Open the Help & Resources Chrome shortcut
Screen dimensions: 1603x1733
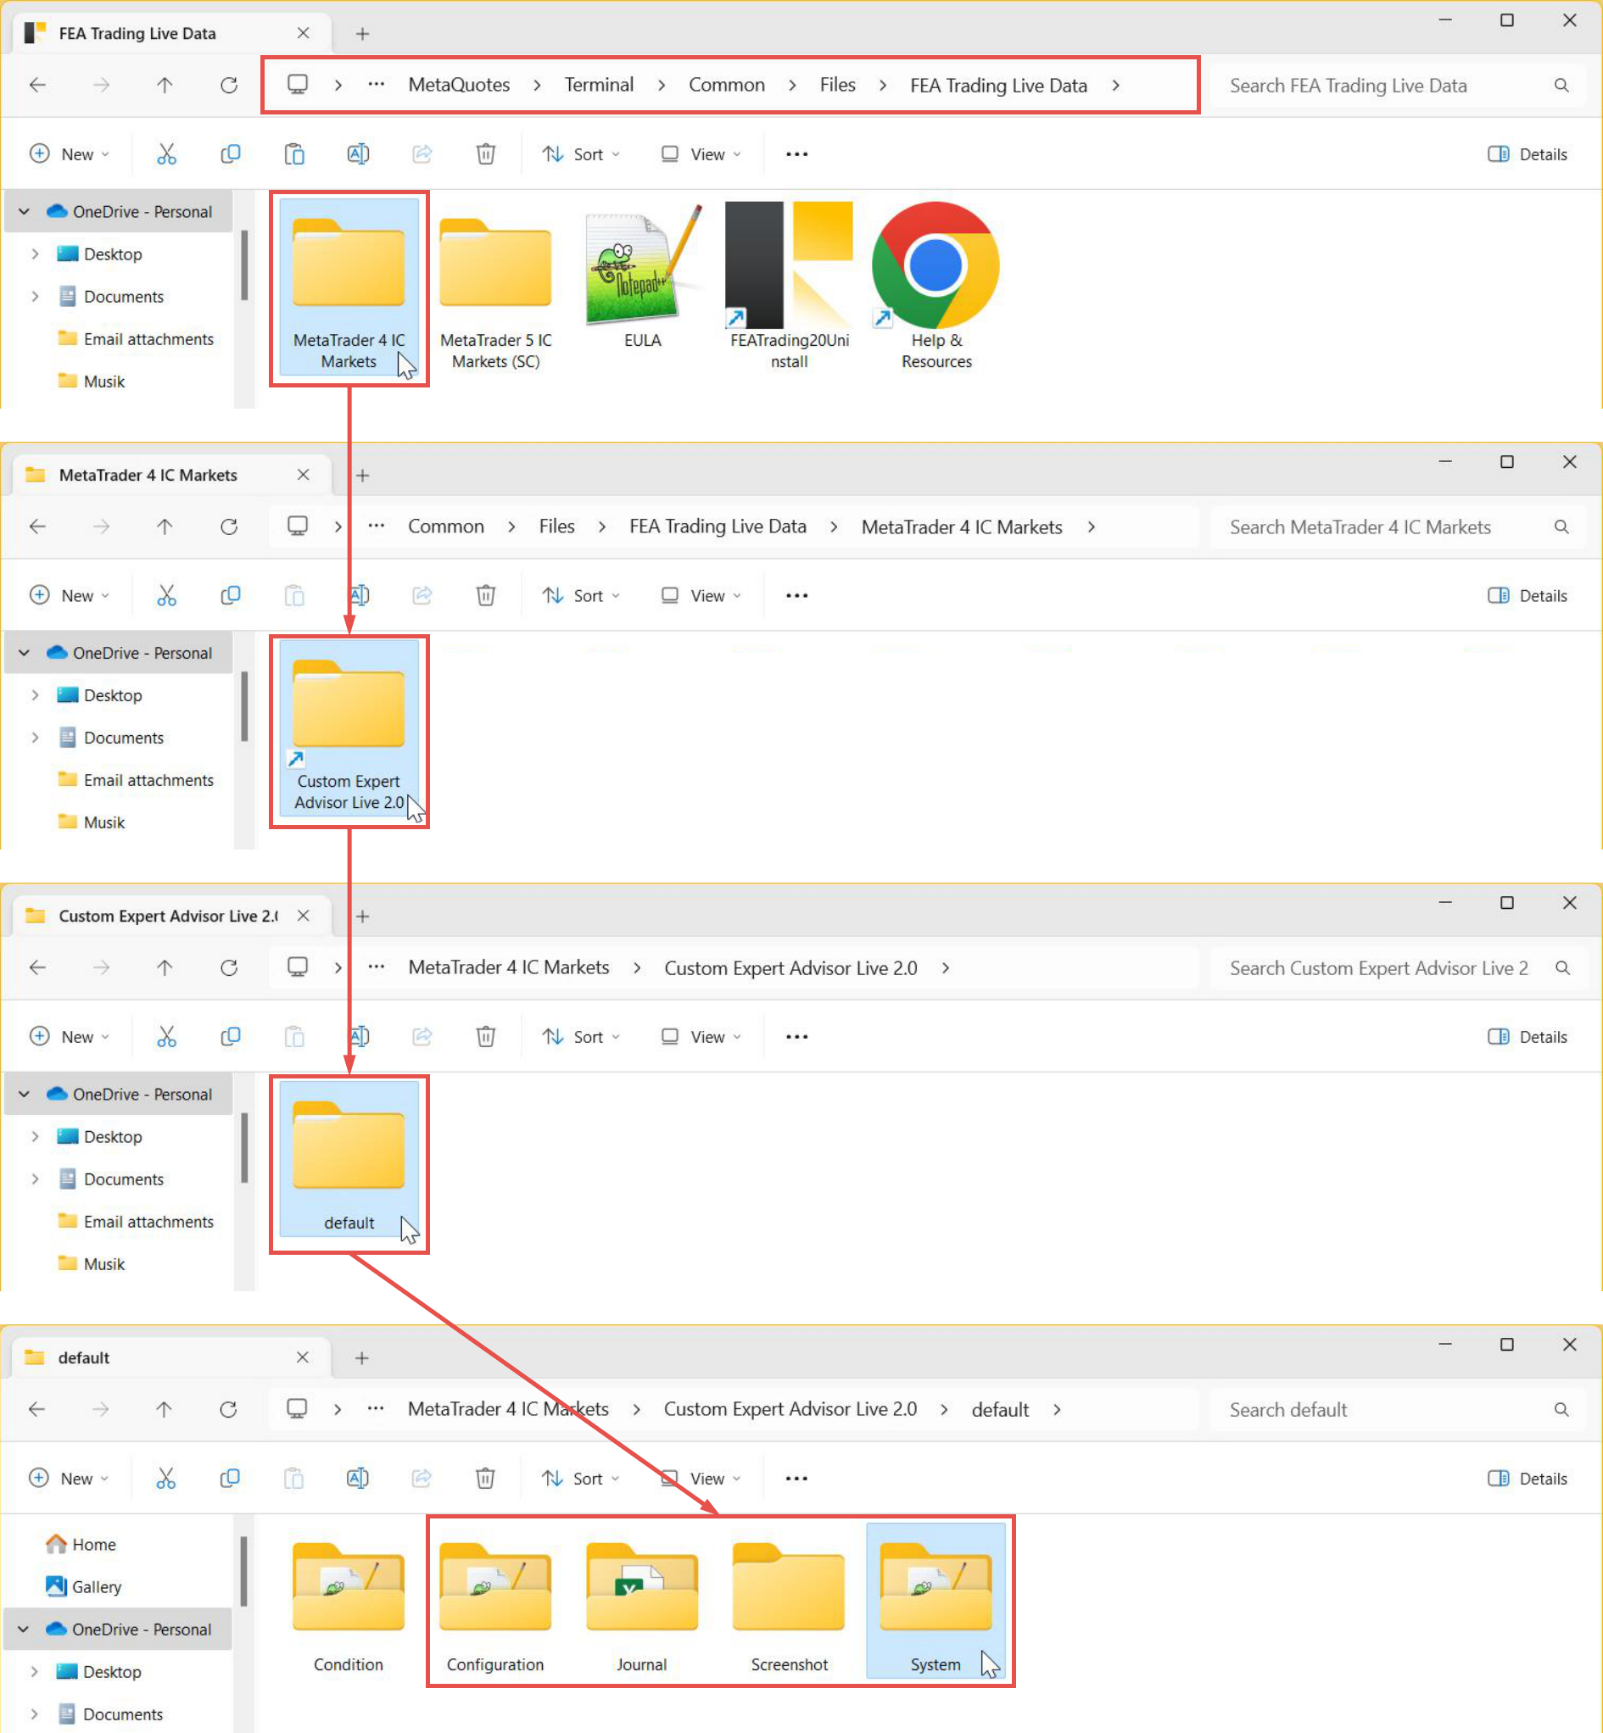(x=936, y=287)
